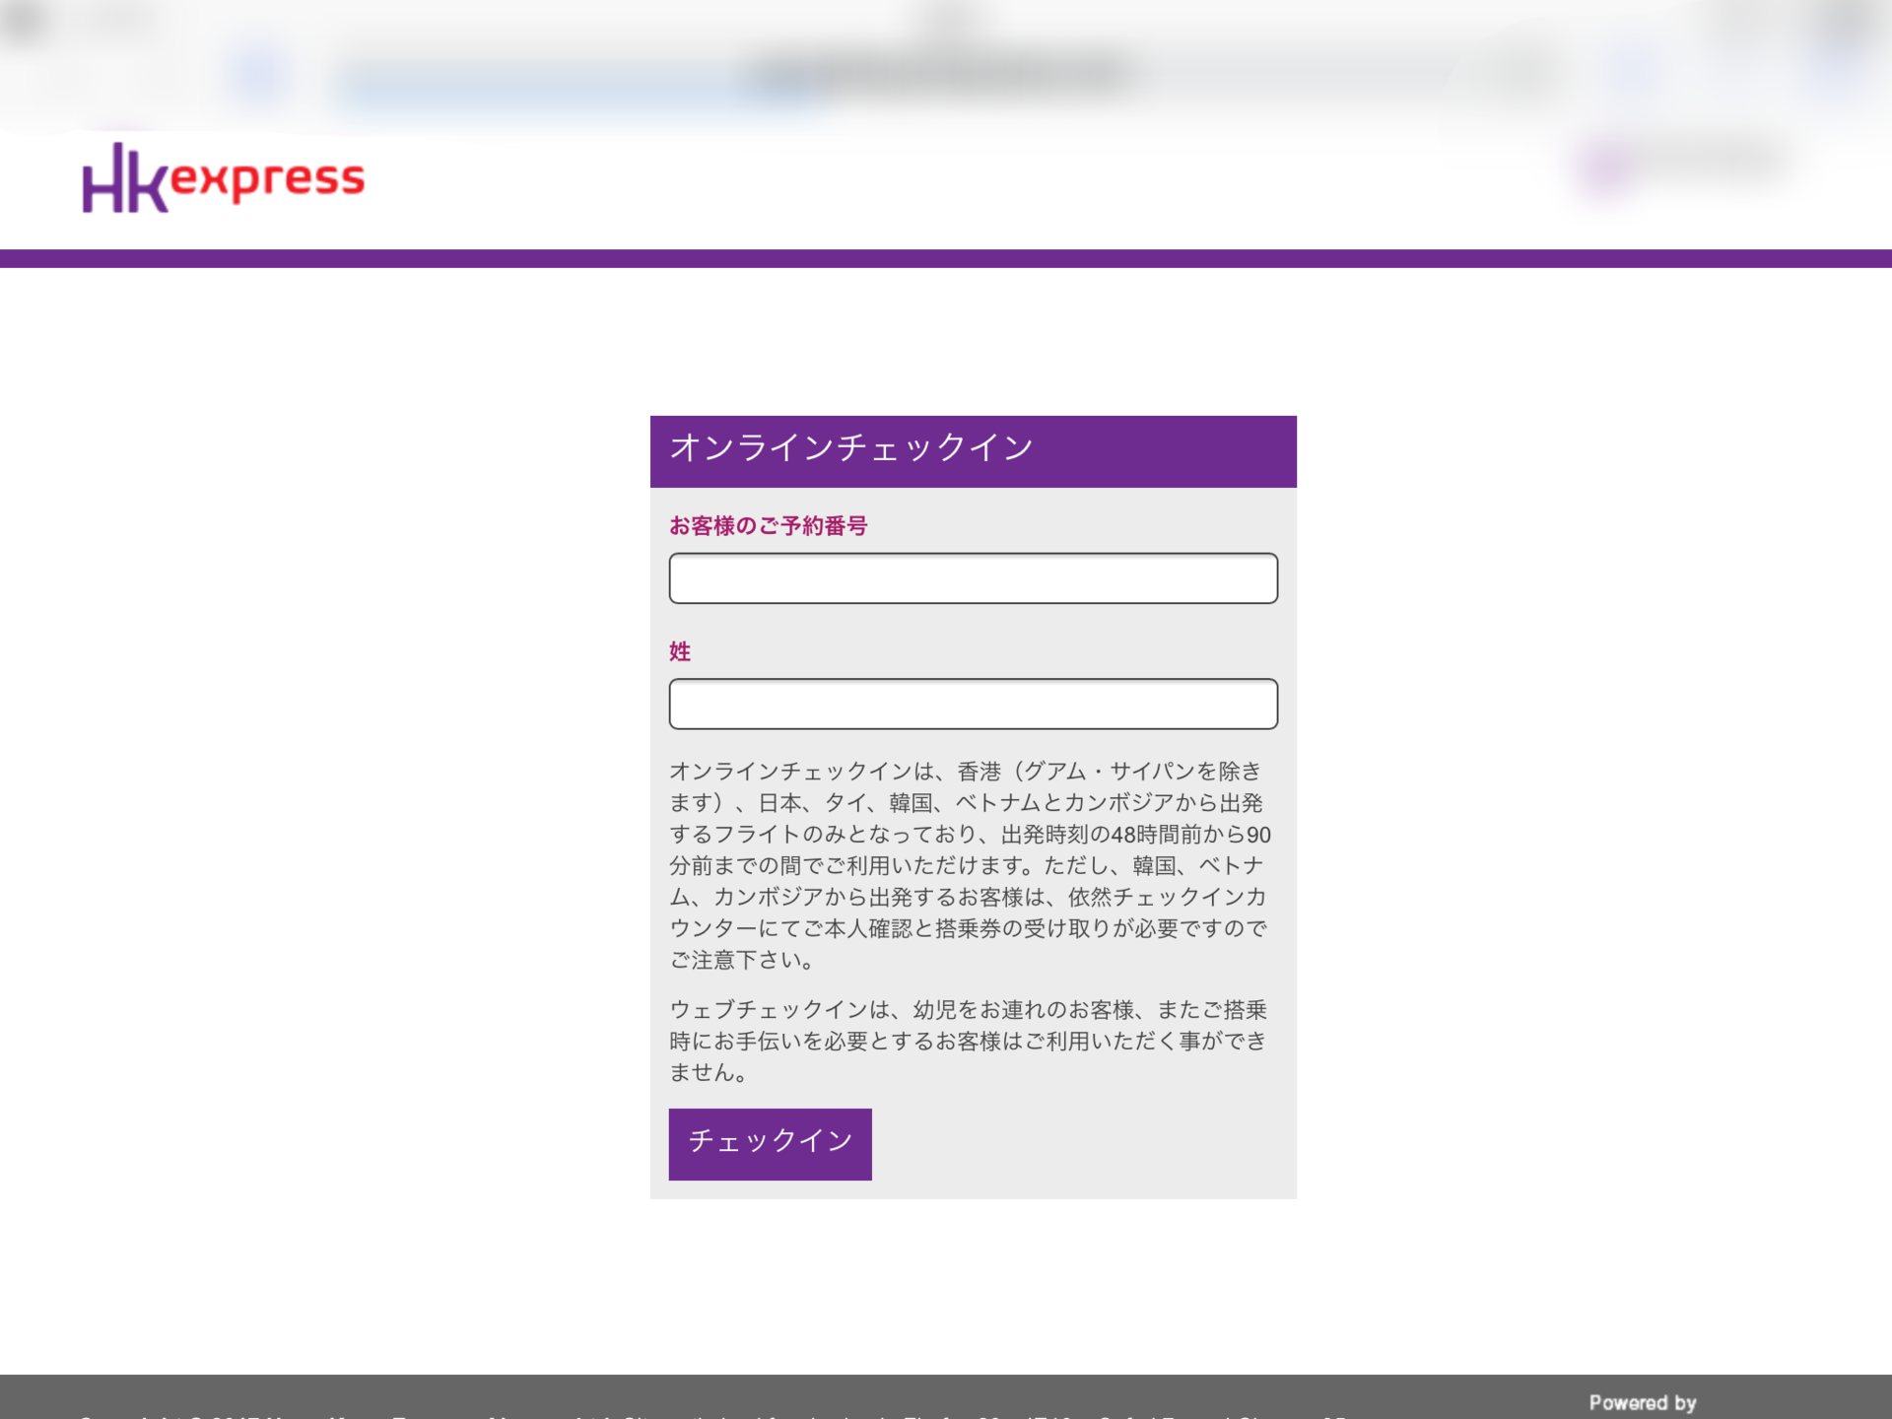Click the チェックイン button
This screenshot has height=1419, width=1892.
tap(770, 1144)
